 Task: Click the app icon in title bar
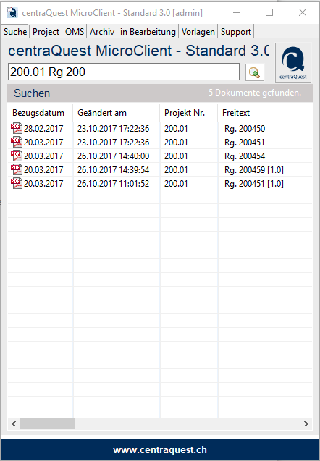tap(12, 12)
